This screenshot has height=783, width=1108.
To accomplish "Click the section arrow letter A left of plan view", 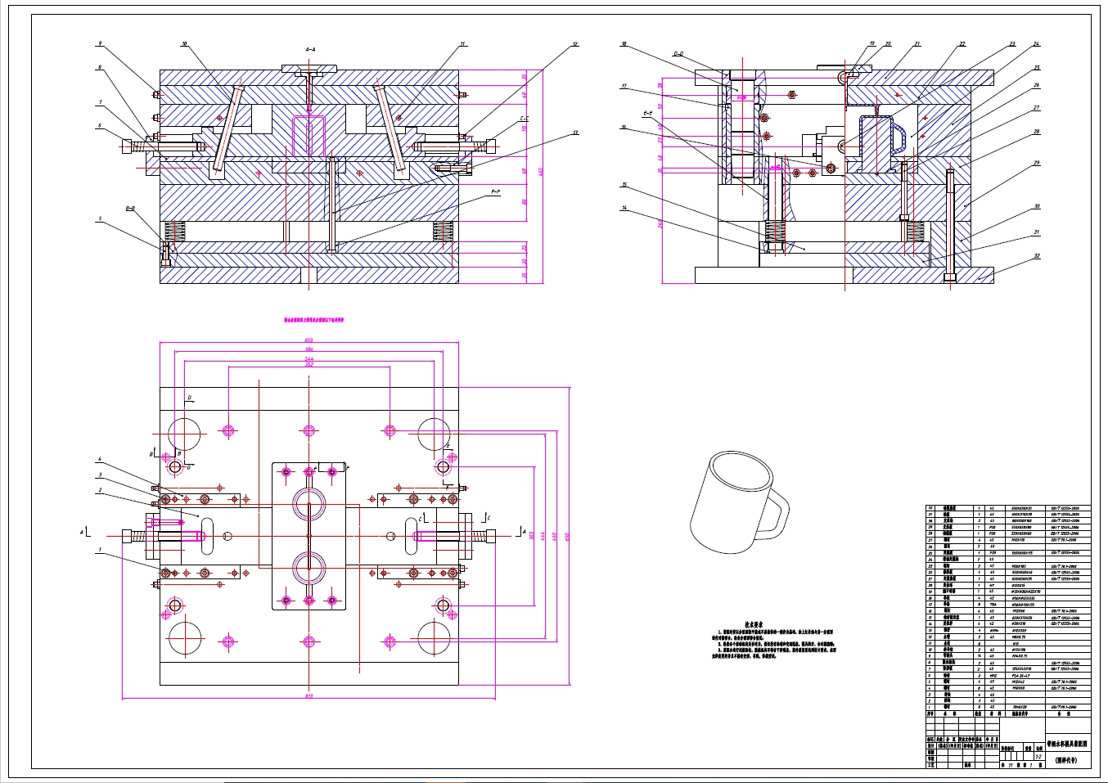I will 82,532.
